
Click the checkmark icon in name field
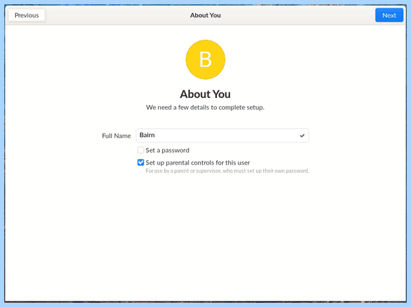coord(302,136)
